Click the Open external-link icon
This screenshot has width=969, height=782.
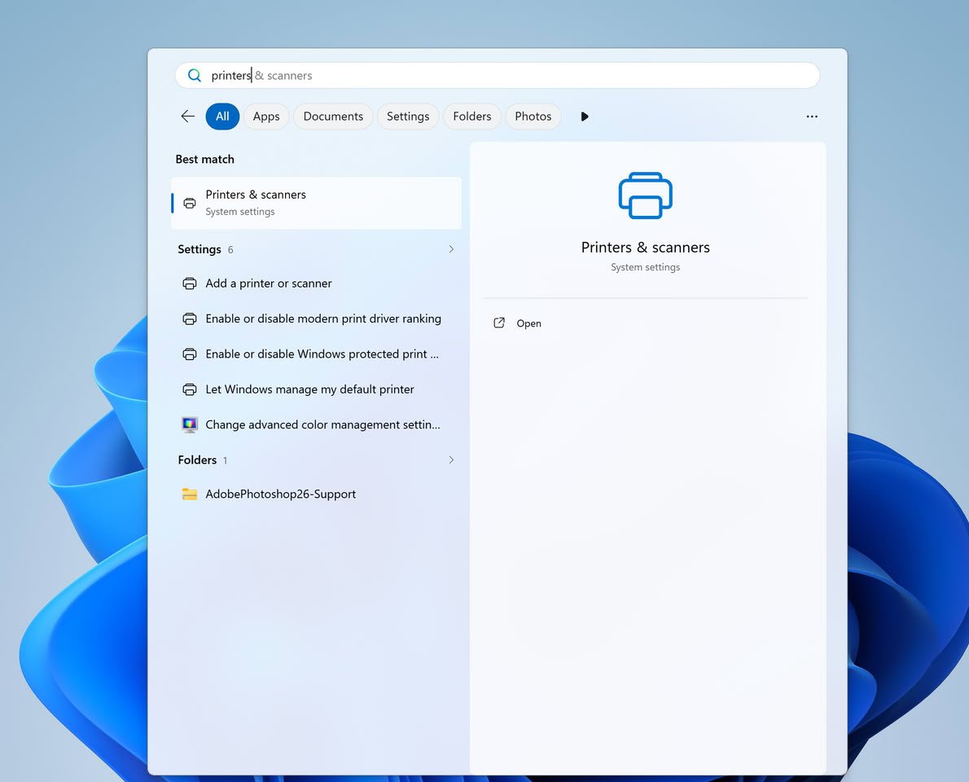pos(499,323)
